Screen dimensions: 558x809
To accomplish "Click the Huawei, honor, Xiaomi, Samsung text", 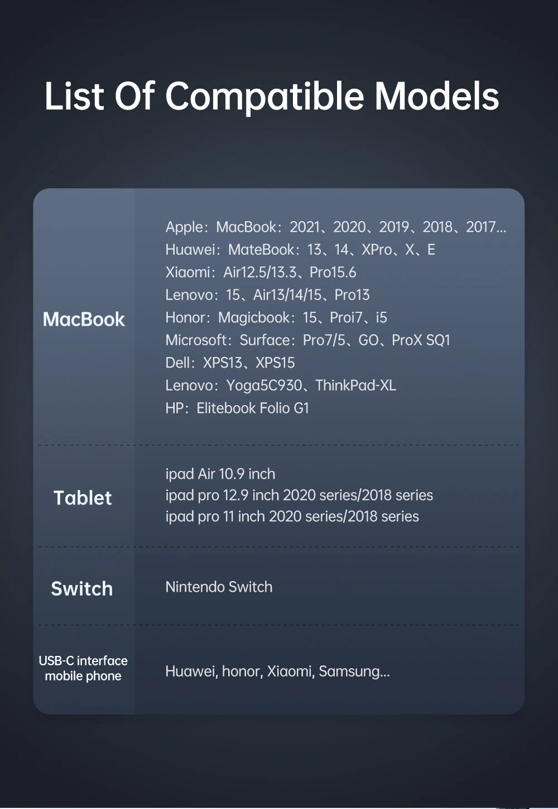I will pos(277,671).
